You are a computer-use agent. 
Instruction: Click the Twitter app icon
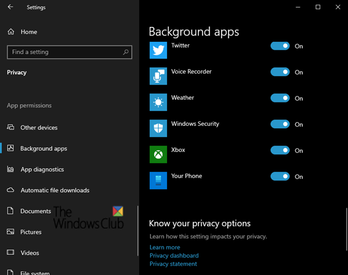tap(158, 50)
